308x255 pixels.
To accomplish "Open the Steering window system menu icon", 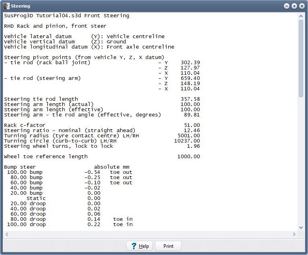I will [6, 6].
